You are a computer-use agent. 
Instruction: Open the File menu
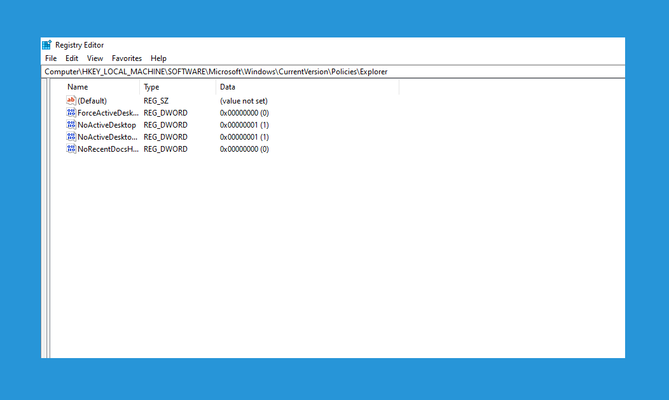coord(51,58)
